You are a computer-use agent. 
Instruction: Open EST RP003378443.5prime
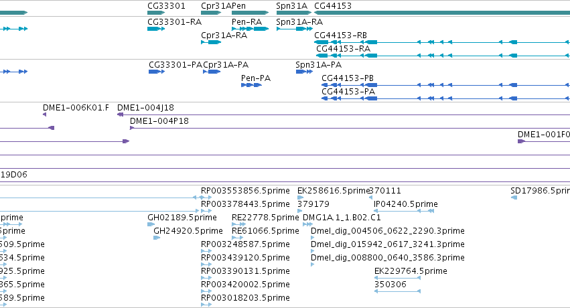coord(245,204)
